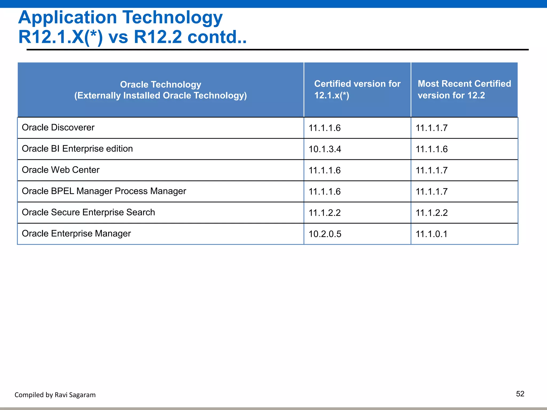Click Oracle Web Center's 12.1.x value 11.1.1.6
547x410 pixels.
[x=325, y=170]
